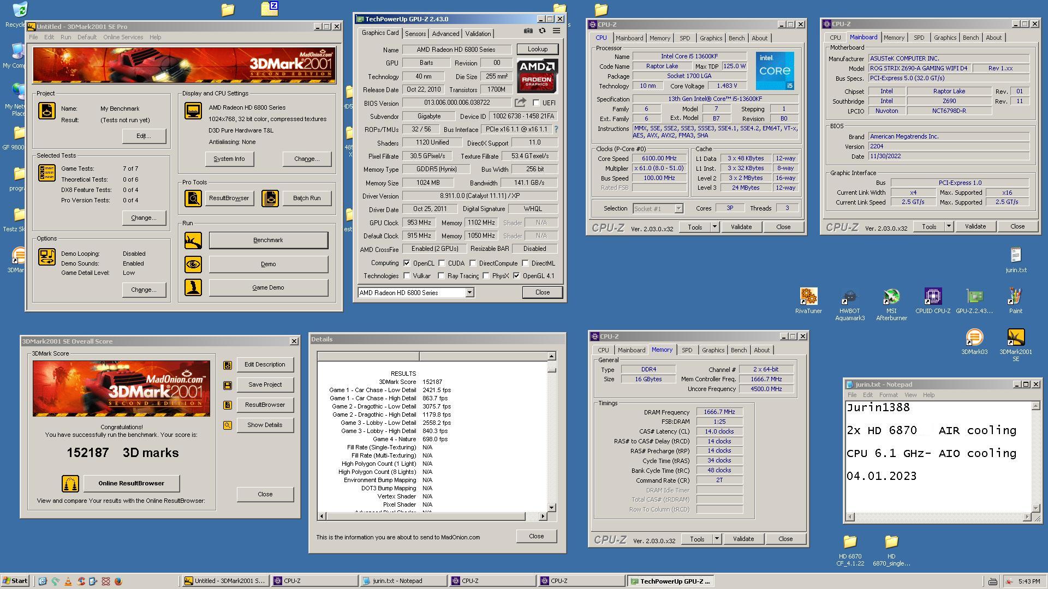
Task: Click 3DMark2001 banner in score window
Action: click(x=121, y=388)
